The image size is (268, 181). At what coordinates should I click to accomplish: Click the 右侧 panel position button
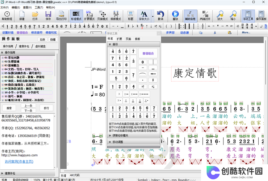click(43, 39)
